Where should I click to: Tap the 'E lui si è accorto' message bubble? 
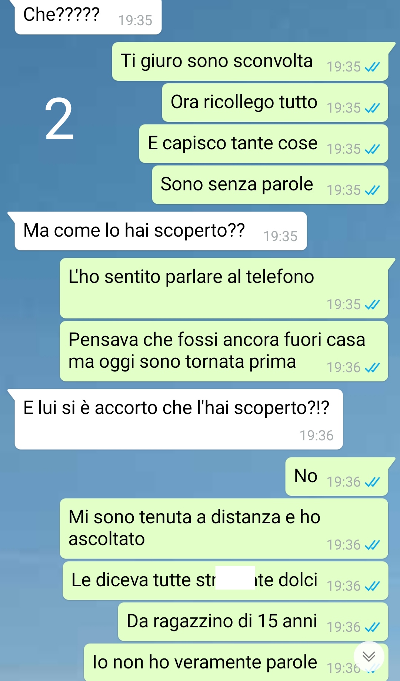[179, 419]
